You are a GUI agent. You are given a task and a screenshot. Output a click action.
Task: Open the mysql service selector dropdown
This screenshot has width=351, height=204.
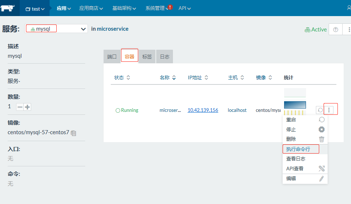56,29
